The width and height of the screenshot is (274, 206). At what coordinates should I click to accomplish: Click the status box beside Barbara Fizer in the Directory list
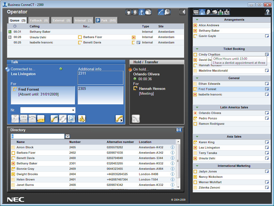[13, 153]
